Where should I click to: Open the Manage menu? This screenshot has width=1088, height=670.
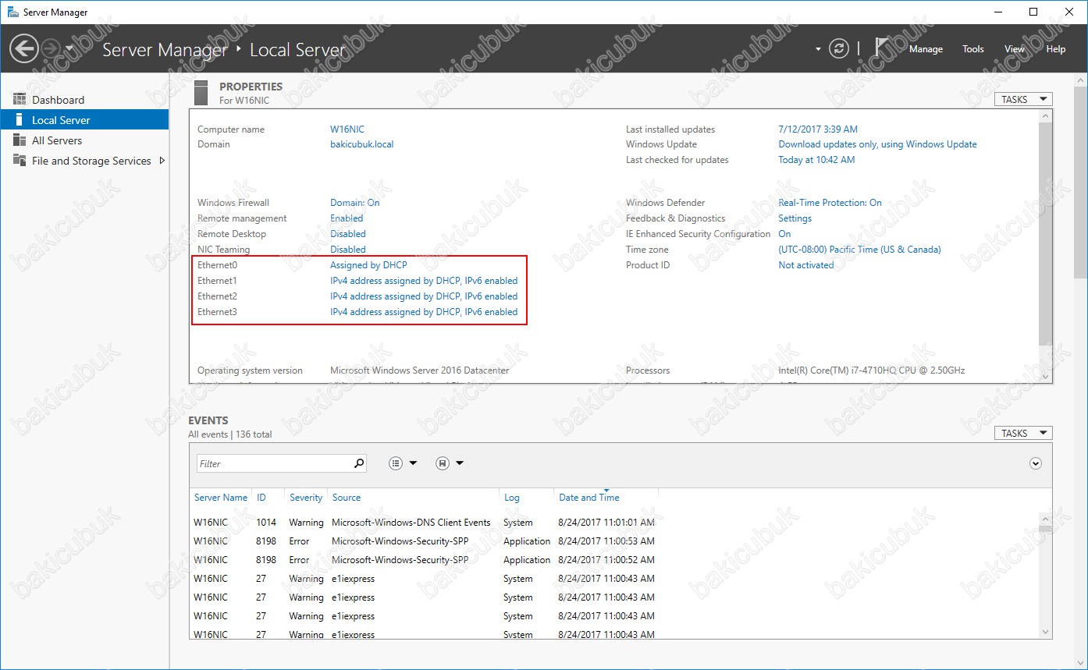click(x=926, y=49)
